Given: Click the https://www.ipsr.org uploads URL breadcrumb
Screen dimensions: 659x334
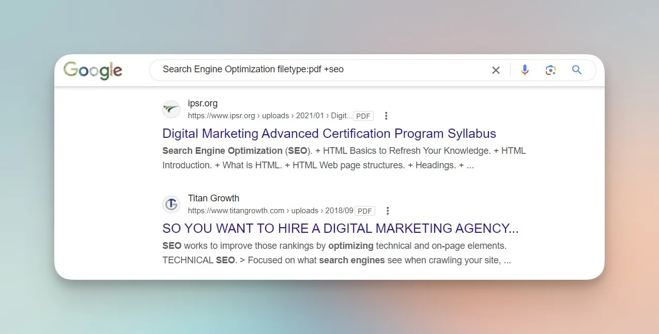Looking at the screenshot, I should (x=270, y=116).
